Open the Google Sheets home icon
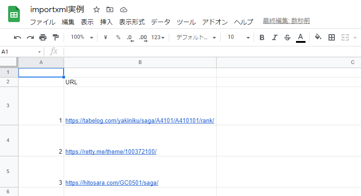 [x=14, y=14]
